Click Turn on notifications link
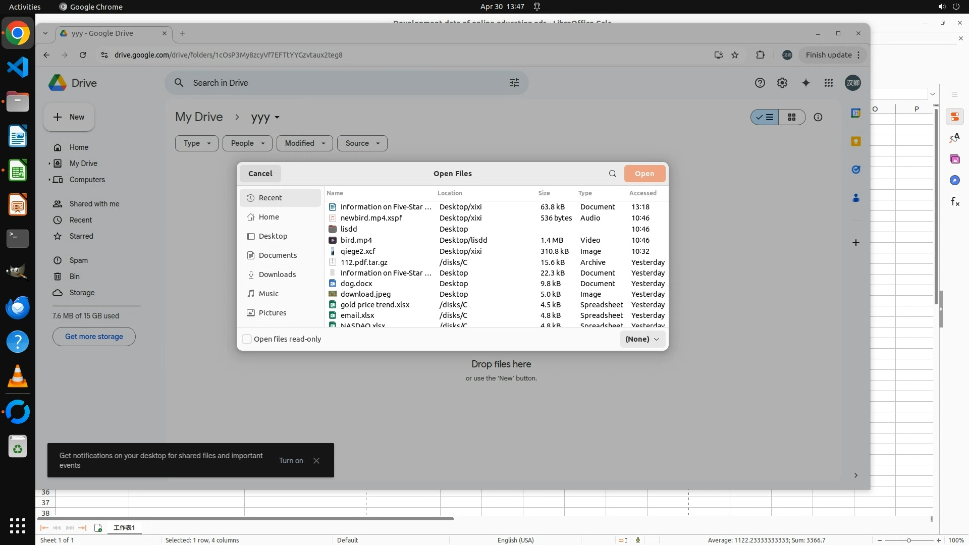This screenshot has width=969, height=545. click(291, 461)
